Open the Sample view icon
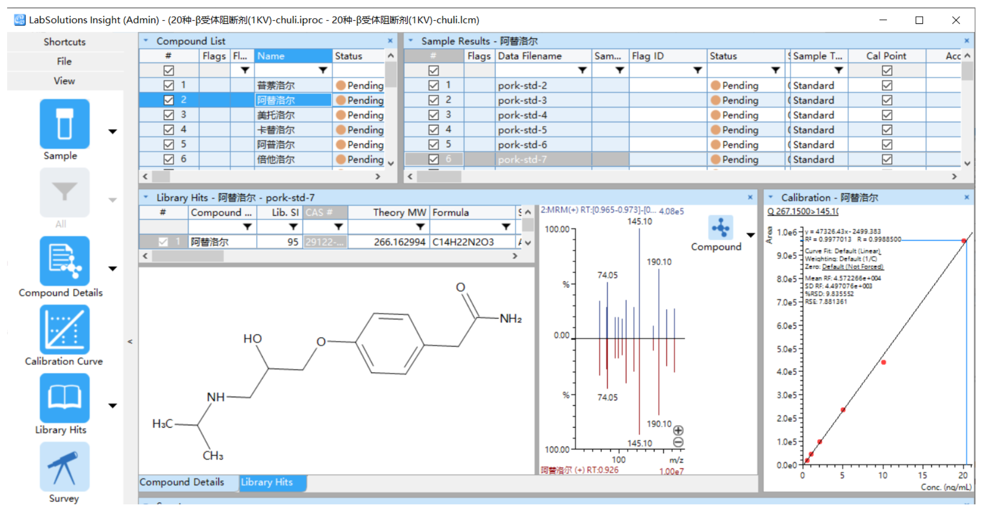981x513 pixels. point(64,124)
